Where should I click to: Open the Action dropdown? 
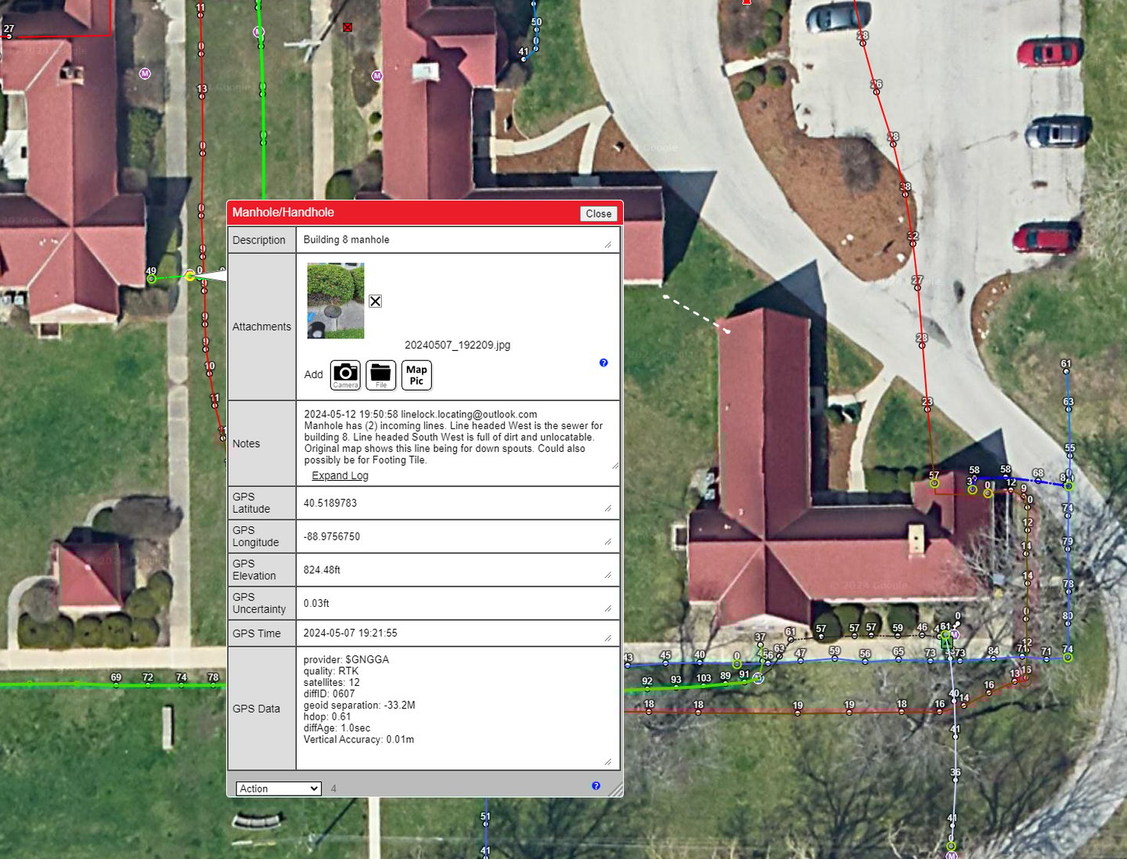[279, 789]
